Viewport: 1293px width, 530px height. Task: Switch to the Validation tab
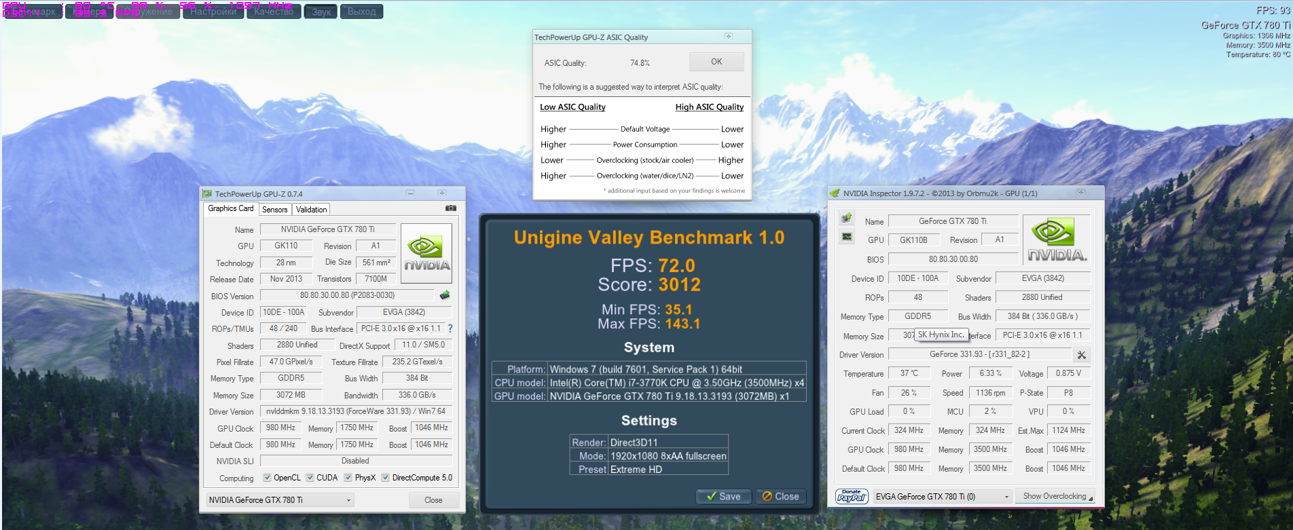pyautogui.click(x=312, y=210)
